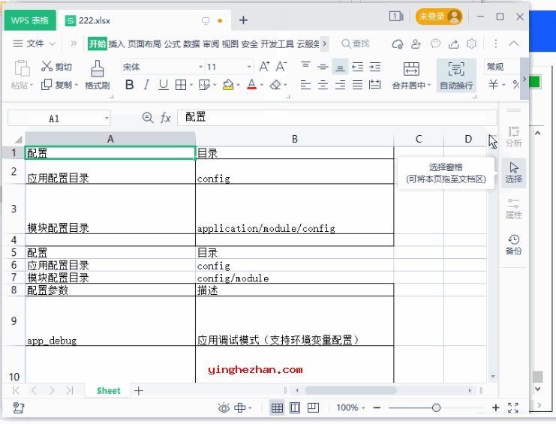Toggle auto wrap text (自动换行)
The width and height of the screenshot is (556, 424).
click(456, 76)
